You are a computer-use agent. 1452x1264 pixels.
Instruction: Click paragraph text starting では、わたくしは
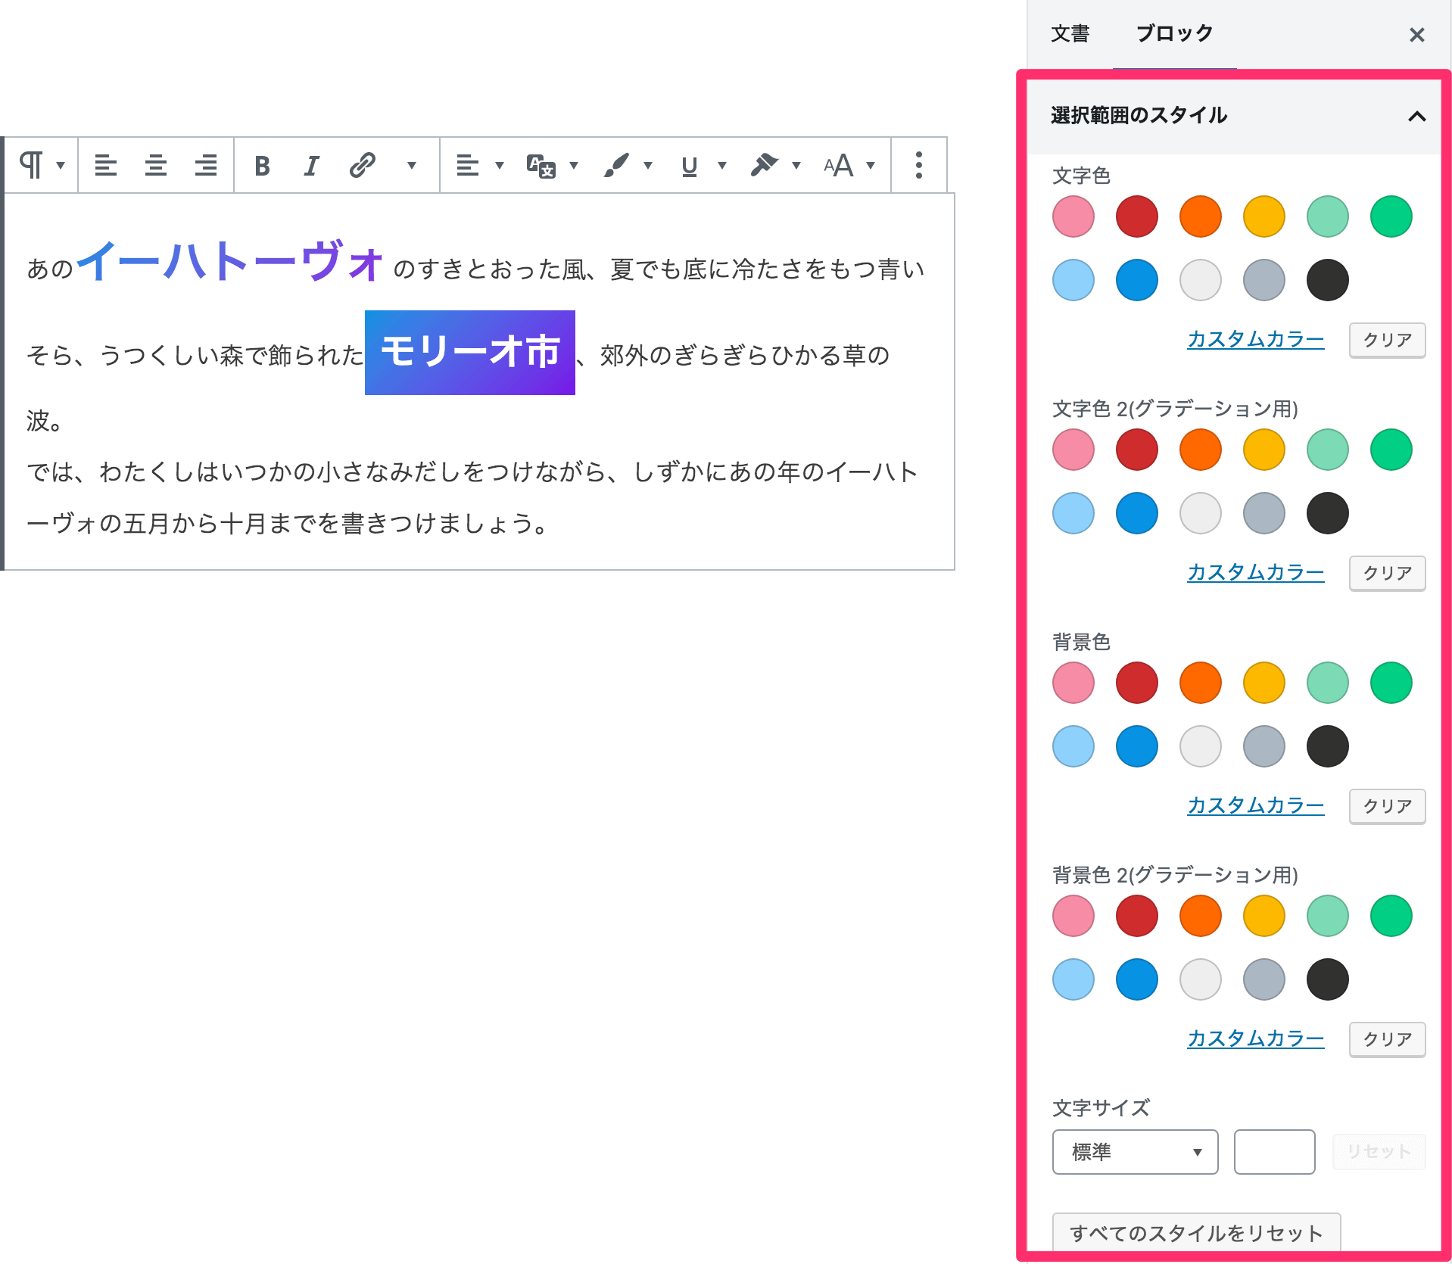click(x=472, y=497)
